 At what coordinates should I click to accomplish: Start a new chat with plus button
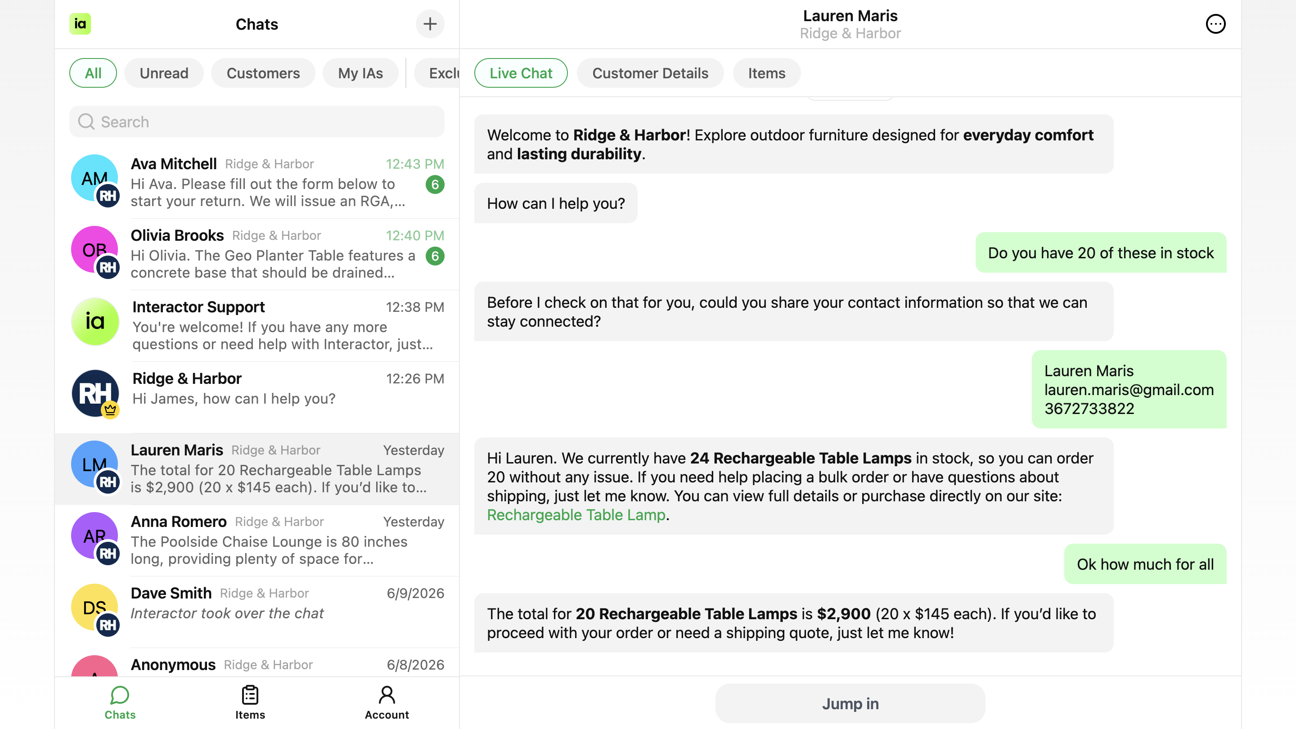[430, 24]
